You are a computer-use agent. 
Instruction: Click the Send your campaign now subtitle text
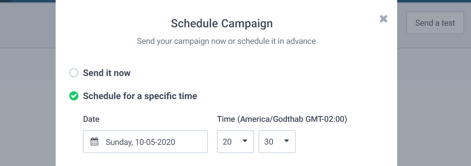coord(226,41)
